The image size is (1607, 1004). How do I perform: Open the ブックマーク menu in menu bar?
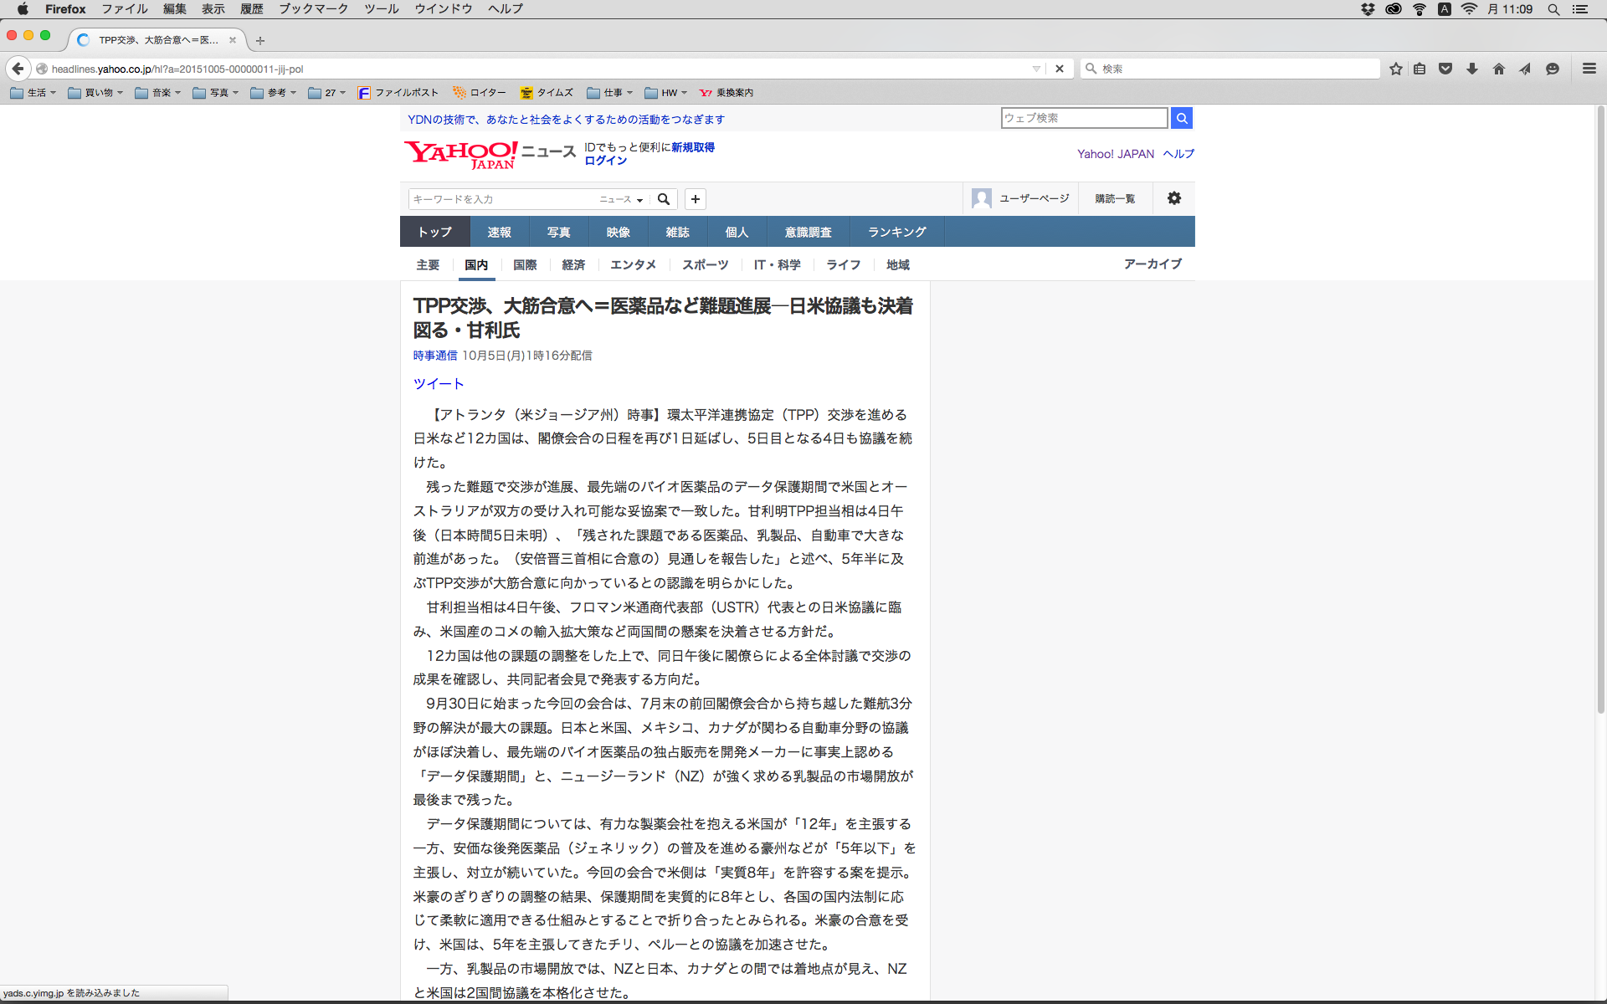click(x=313, y=9)
